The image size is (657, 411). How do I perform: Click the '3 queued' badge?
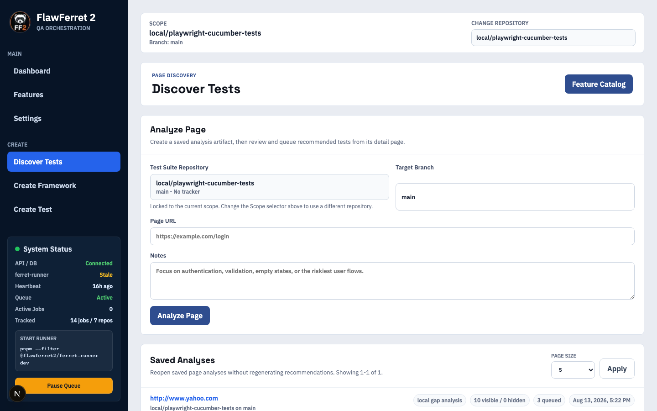click(549, 400)
